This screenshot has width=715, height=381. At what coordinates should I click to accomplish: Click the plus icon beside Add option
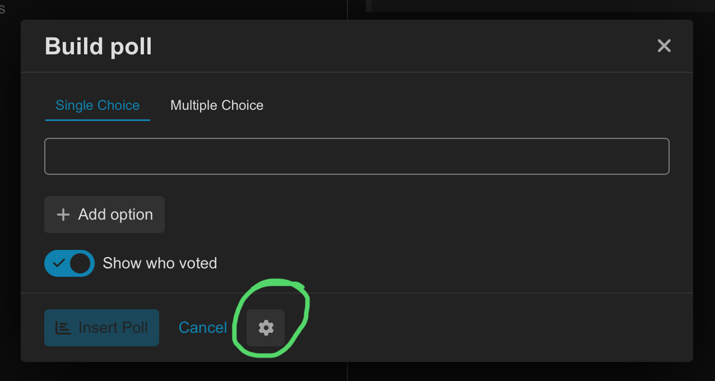[x=63, y=215]
